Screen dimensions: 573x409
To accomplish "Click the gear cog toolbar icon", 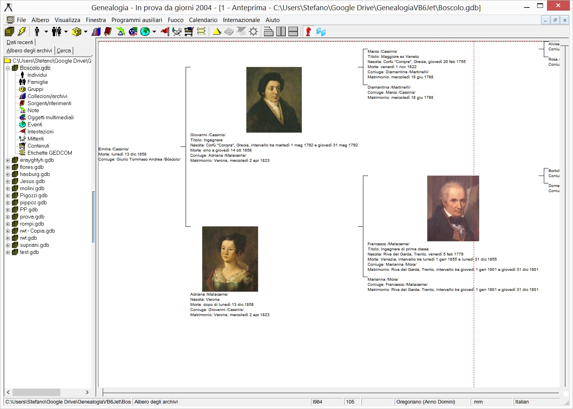I will coord(253,31).
